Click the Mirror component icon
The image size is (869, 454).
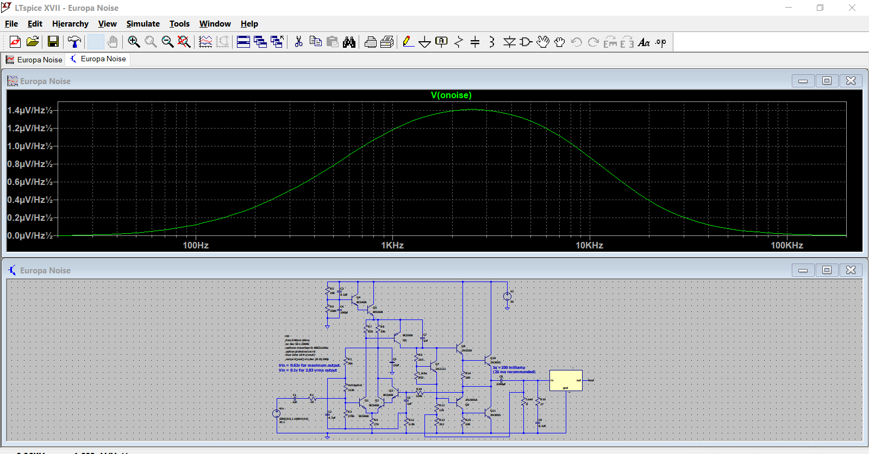tap(627, 42)
